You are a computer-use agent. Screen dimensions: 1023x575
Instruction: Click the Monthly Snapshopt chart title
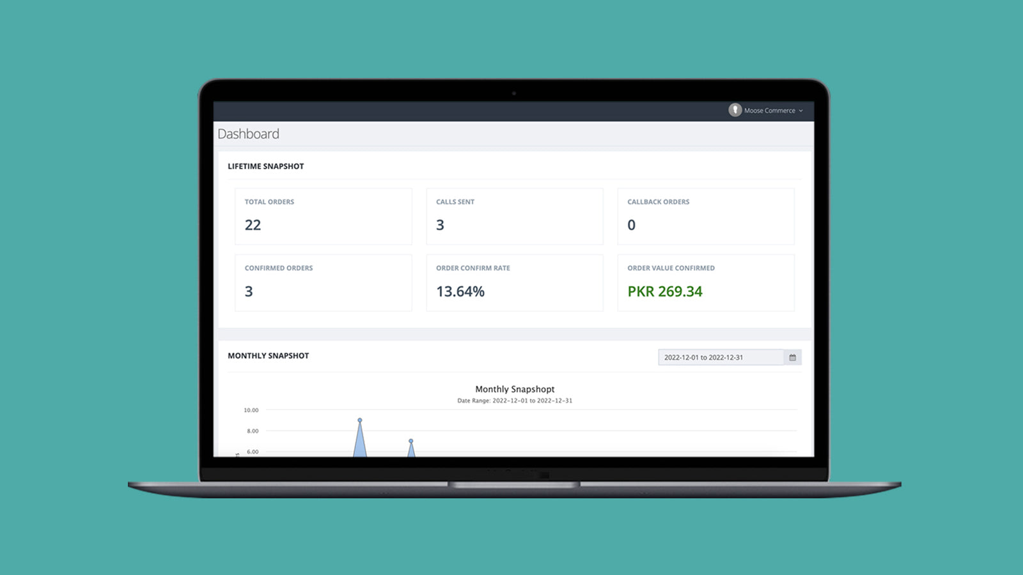point(515,389)
